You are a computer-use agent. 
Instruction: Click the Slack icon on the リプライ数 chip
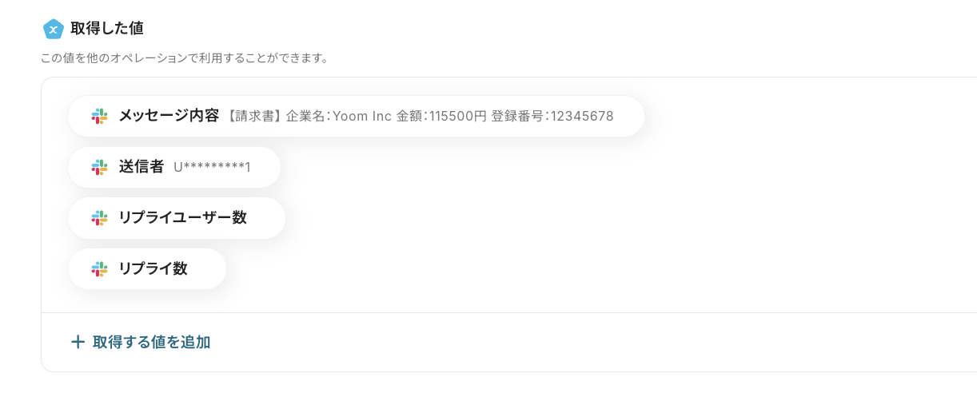99,269
